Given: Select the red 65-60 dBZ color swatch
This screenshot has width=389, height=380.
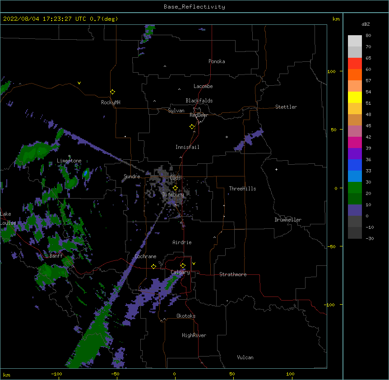Looking at the screenshot, I should click(x=355, y=64).
